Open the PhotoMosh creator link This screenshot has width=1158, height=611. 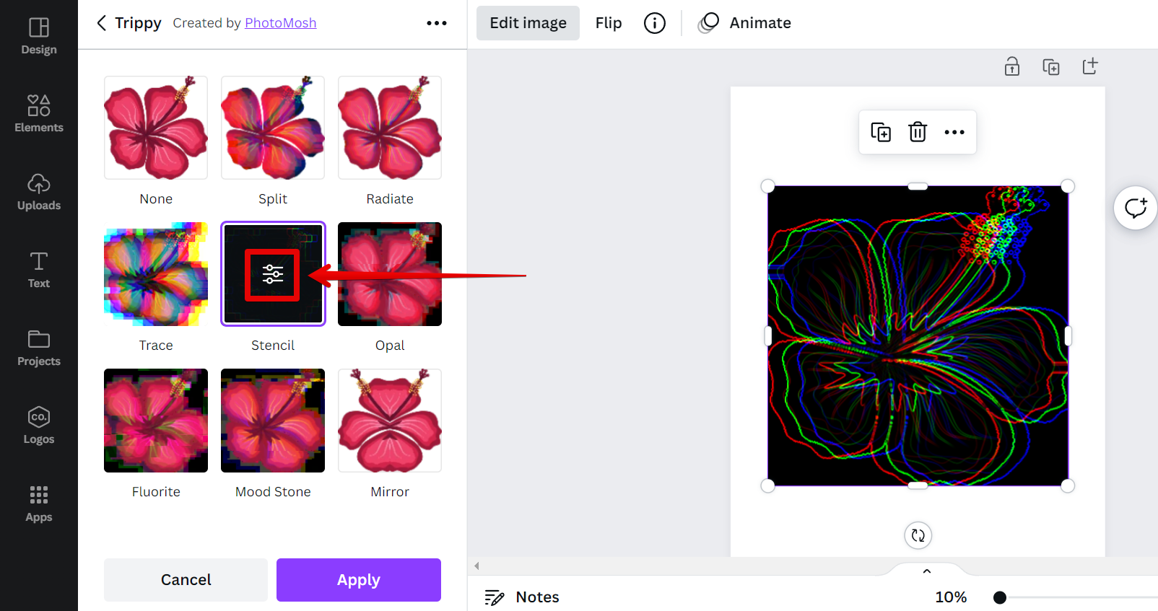pos(280,23)
